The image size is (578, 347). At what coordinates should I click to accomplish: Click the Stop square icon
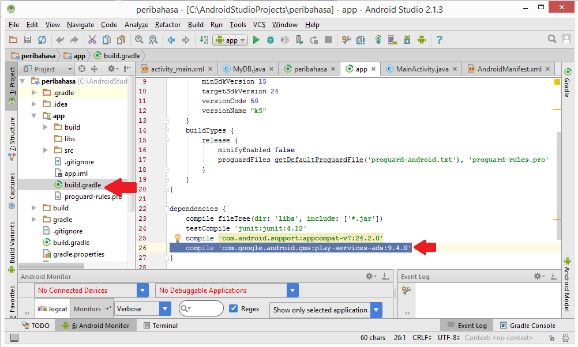pos(328,40)
